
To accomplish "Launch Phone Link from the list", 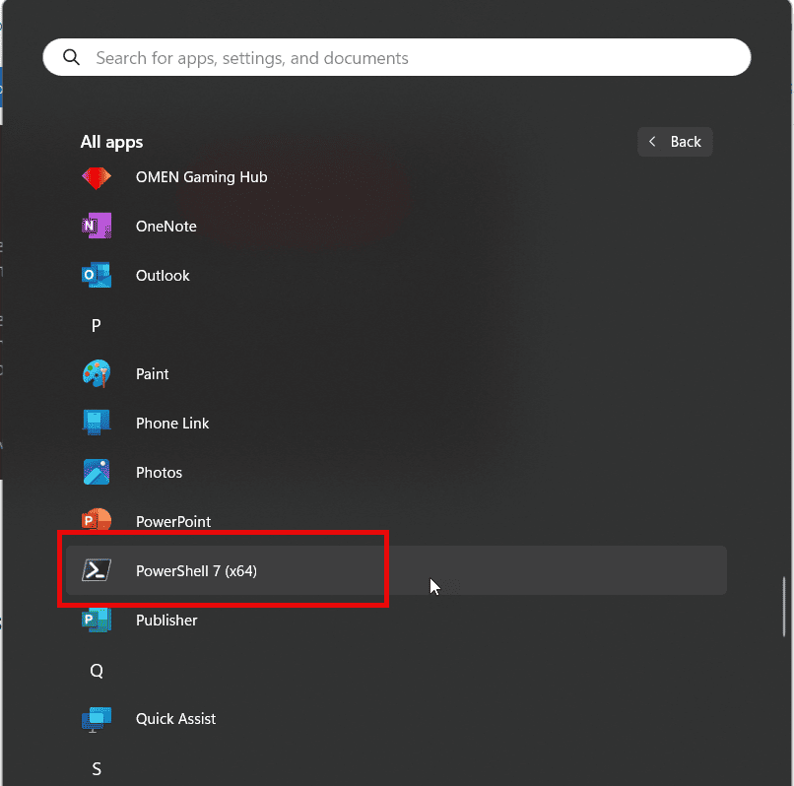I will pos(172,423).
